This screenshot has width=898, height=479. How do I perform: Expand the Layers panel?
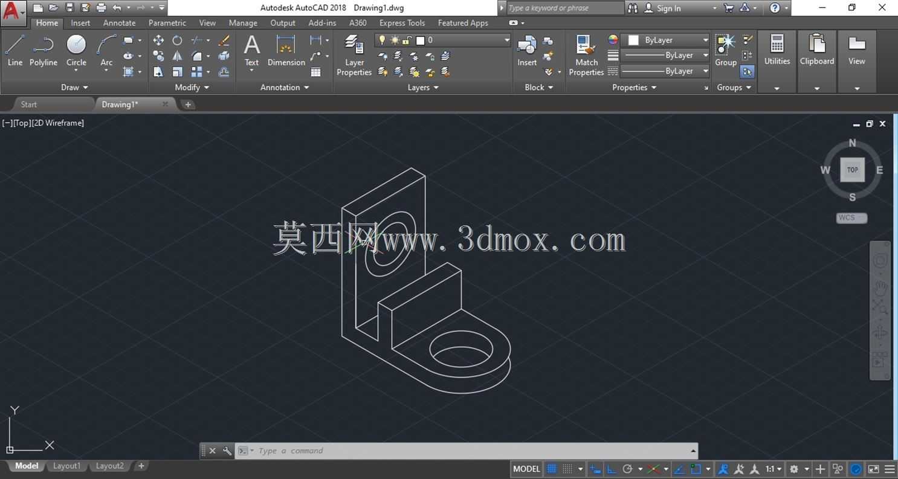click(x=423, y=87)
